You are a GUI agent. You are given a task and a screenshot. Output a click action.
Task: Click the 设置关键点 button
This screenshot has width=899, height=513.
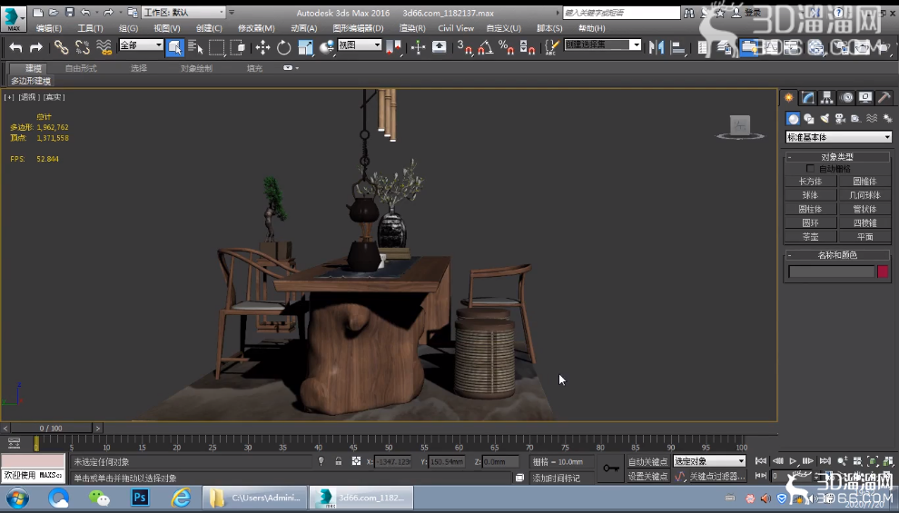click(x=647, y=477)
